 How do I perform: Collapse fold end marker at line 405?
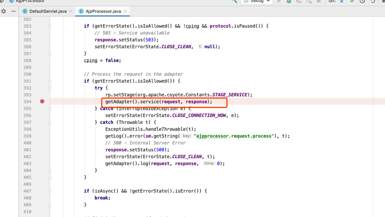click(x=50, y=177)
